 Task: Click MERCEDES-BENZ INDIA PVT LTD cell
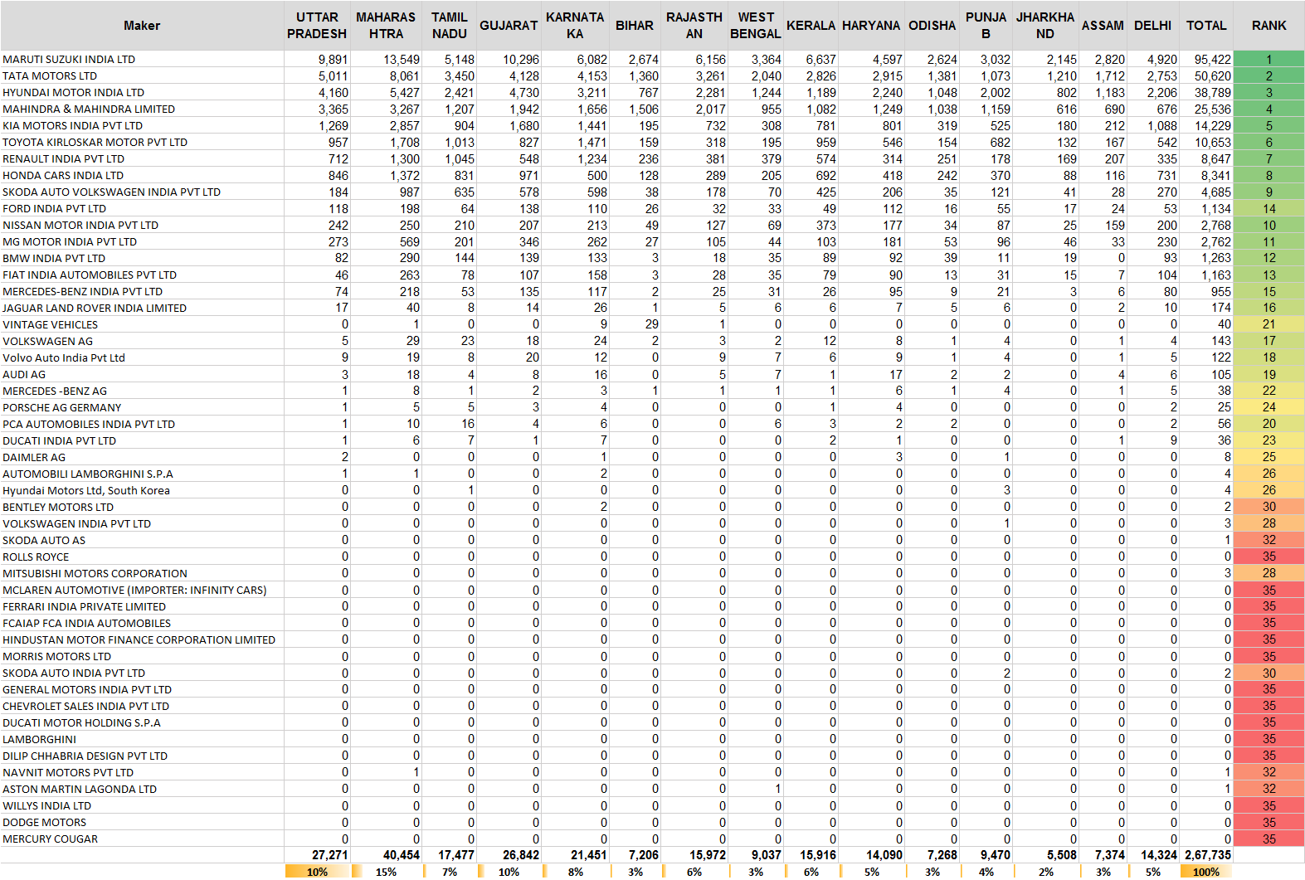142,291
